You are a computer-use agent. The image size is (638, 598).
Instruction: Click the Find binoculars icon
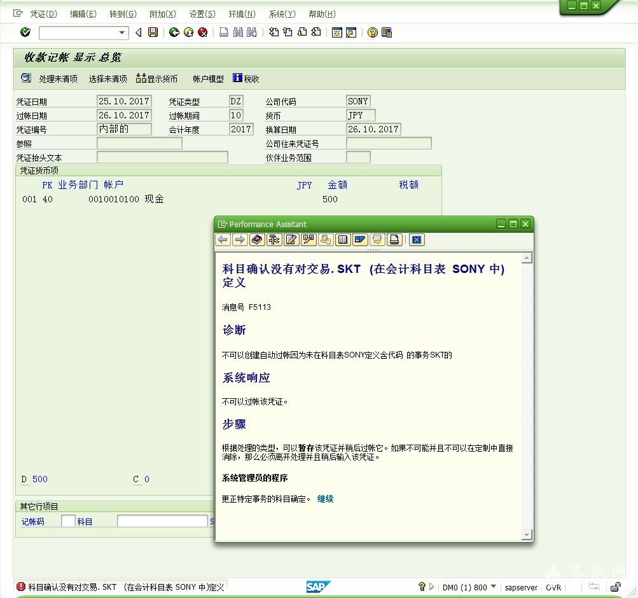(238, 32)
